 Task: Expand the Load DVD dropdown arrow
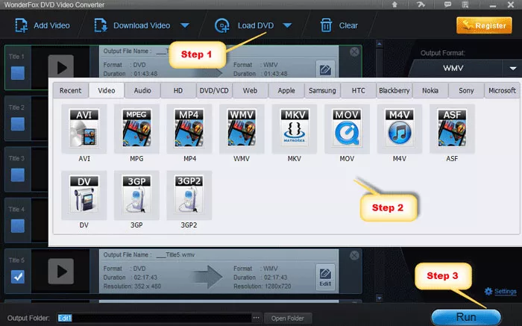[x=287, y=25]
